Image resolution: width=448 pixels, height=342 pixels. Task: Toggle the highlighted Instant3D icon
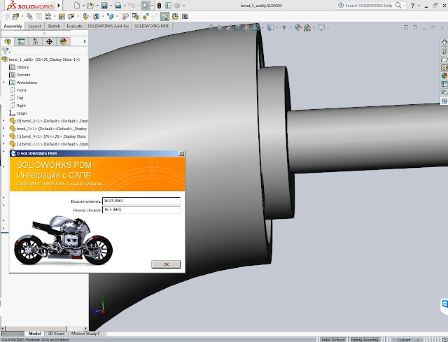click(x=164, y=17)
